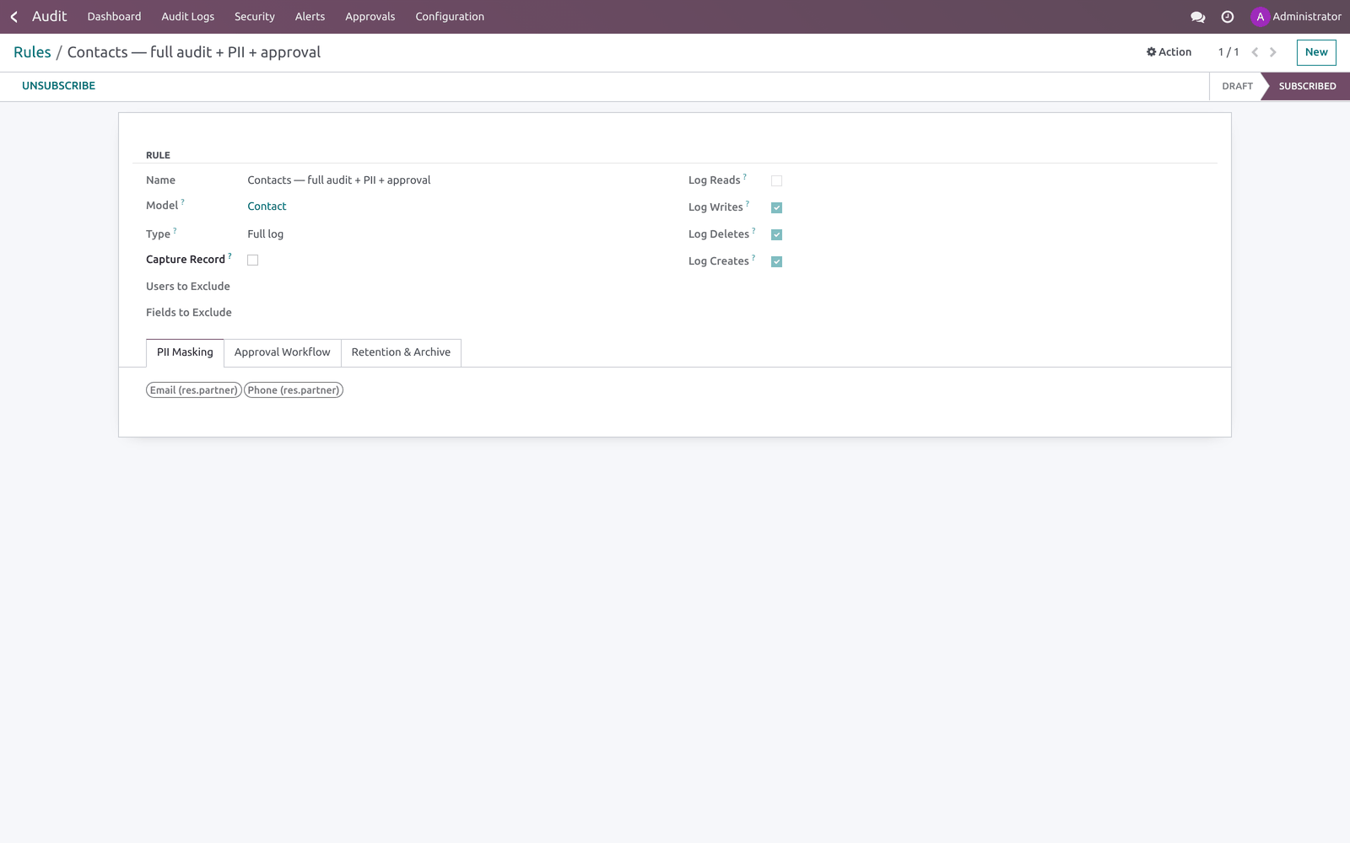This screenshot has height=843, width=1350.
Task: Uncheck the Log Creates checkbox
Action: [776, 261]
